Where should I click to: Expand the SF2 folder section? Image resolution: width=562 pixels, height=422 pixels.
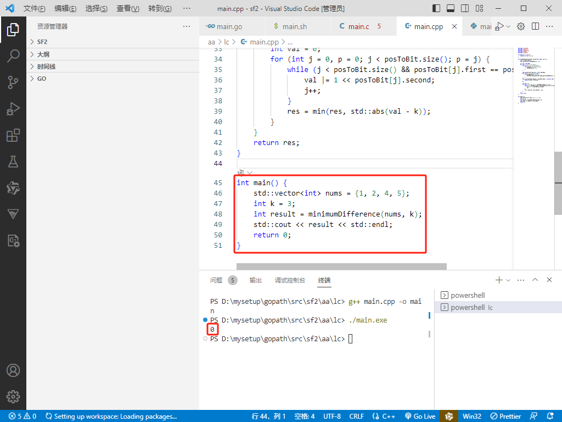[113, 42]
